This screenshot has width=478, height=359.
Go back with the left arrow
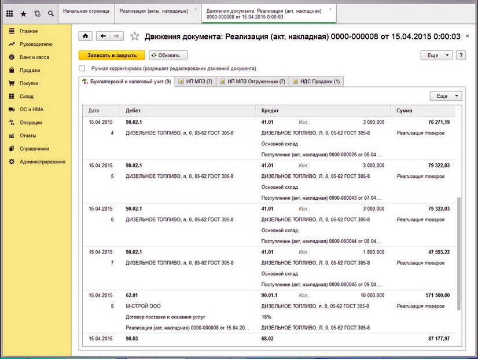[103, 36]
